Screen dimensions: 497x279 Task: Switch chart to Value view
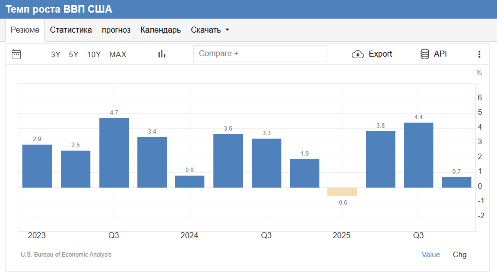tap(431, 255)
